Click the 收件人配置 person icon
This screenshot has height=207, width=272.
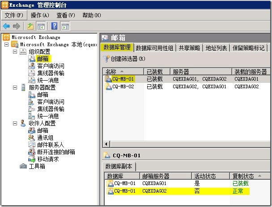(23, 123)
